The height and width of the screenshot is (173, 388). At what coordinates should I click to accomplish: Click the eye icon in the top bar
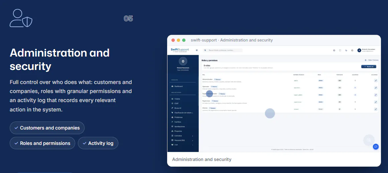pos(334,50)
